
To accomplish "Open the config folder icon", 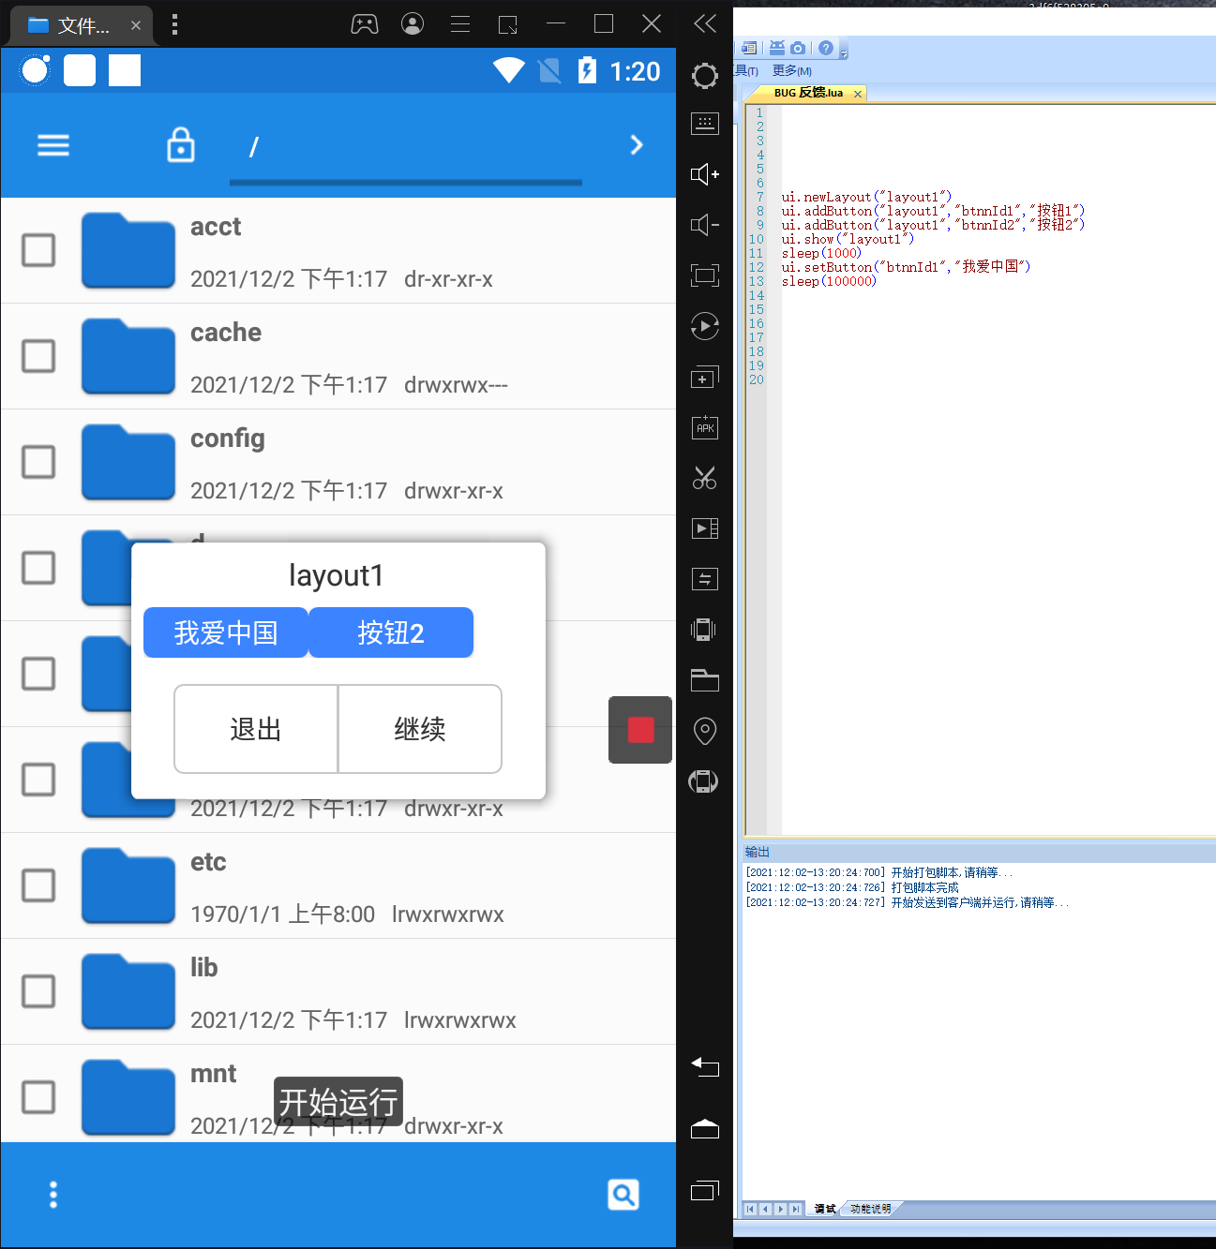I will tap(128, 462).
